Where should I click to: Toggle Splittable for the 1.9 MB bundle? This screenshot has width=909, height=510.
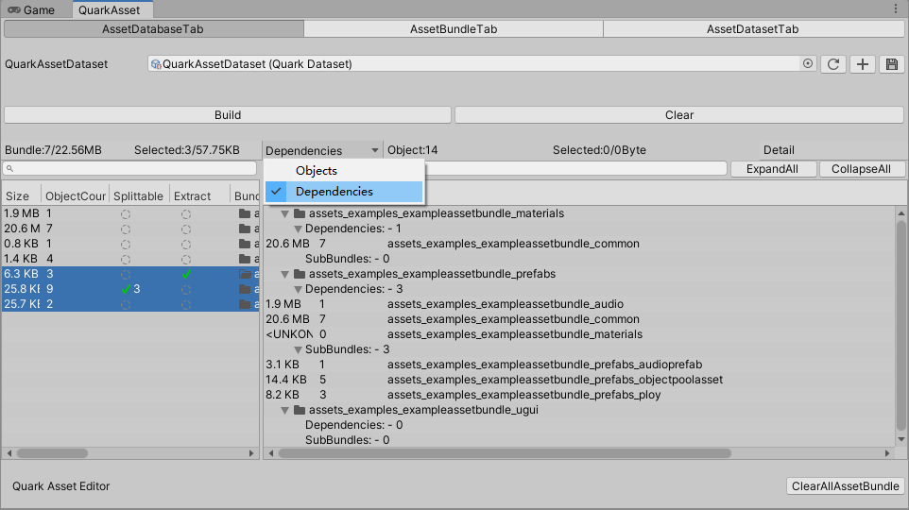click(x=126, y=213)
